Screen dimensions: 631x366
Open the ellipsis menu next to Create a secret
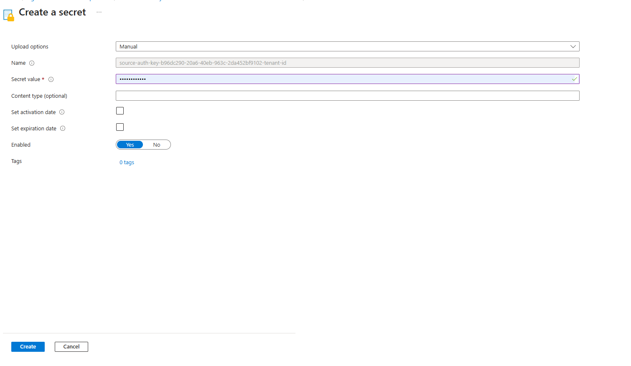coord(99,12)
